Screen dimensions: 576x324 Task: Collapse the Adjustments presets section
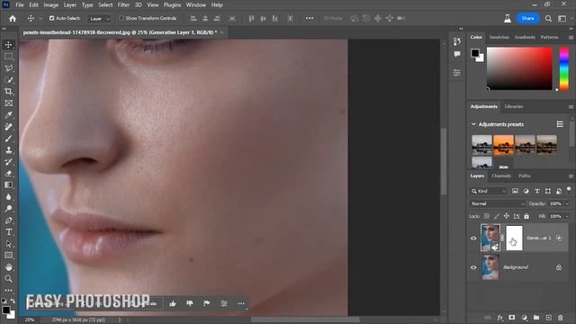(x=473, y=124)
